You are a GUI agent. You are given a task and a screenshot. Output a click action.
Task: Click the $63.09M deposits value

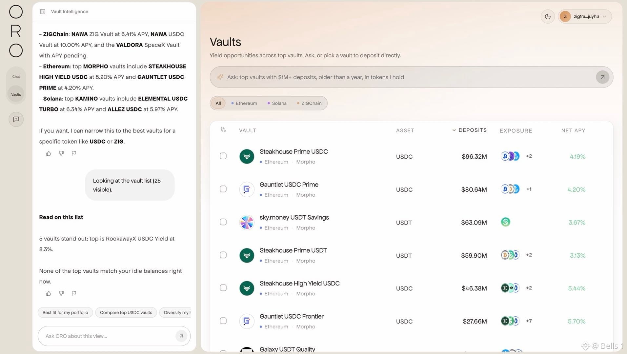pyautogui.click(x=474, y=223)
